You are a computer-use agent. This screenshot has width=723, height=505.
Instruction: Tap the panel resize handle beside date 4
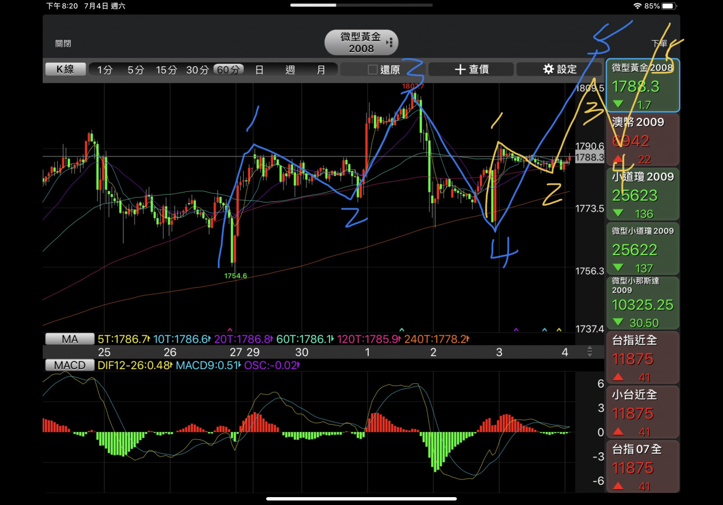pyautogui.click(x=589, y=351)
